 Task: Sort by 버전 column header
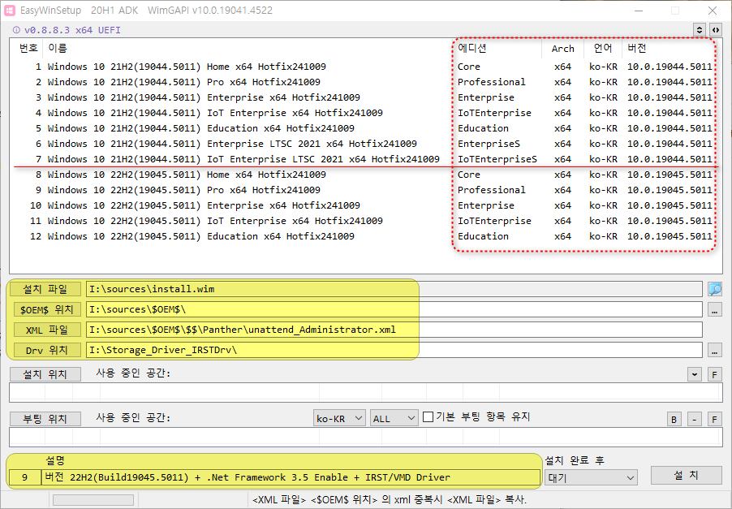tap(668, 48)
